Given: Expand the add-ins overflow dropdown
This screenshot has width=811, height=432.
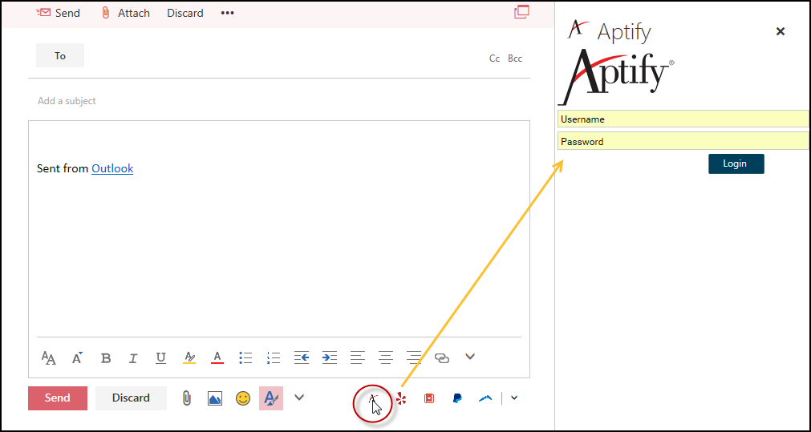Looking at the screenshot, I should coord(514,398).
